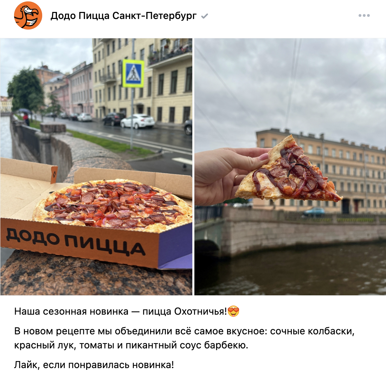Open the three-dot post options menu
The width and height of the screenshot is (386, 379).
[364, 15]
